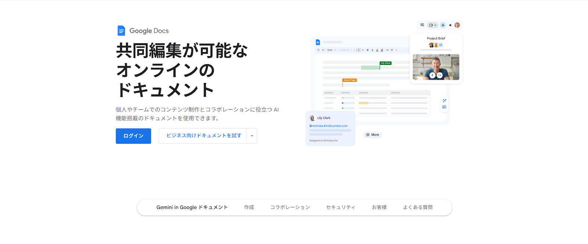This screenshot has height=244, width=588.
Task: Click the camera icon on video thumbnail
Action: click(x=440, y=75)
